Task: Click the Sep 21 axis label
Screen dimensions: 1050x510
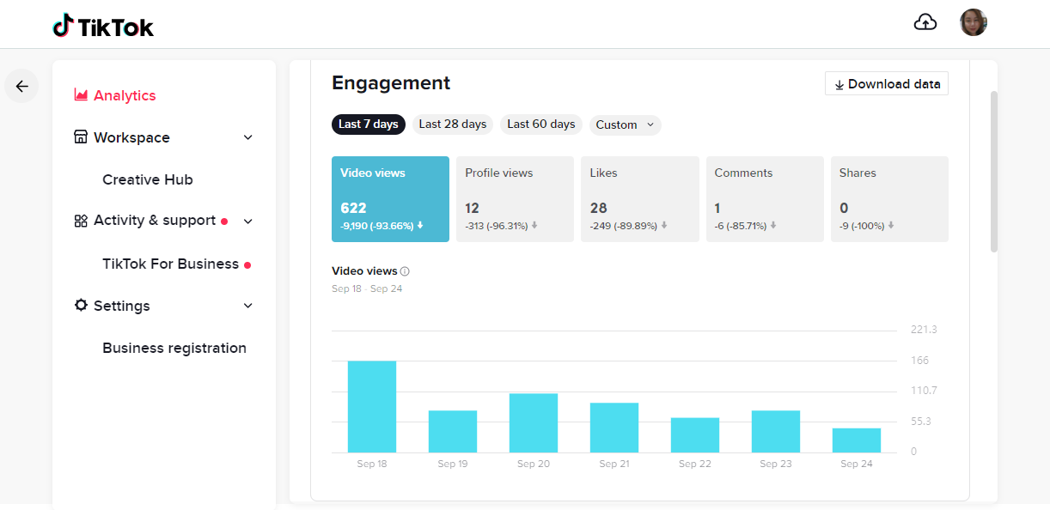Action: pyautogui.click(x=614, y=464)
